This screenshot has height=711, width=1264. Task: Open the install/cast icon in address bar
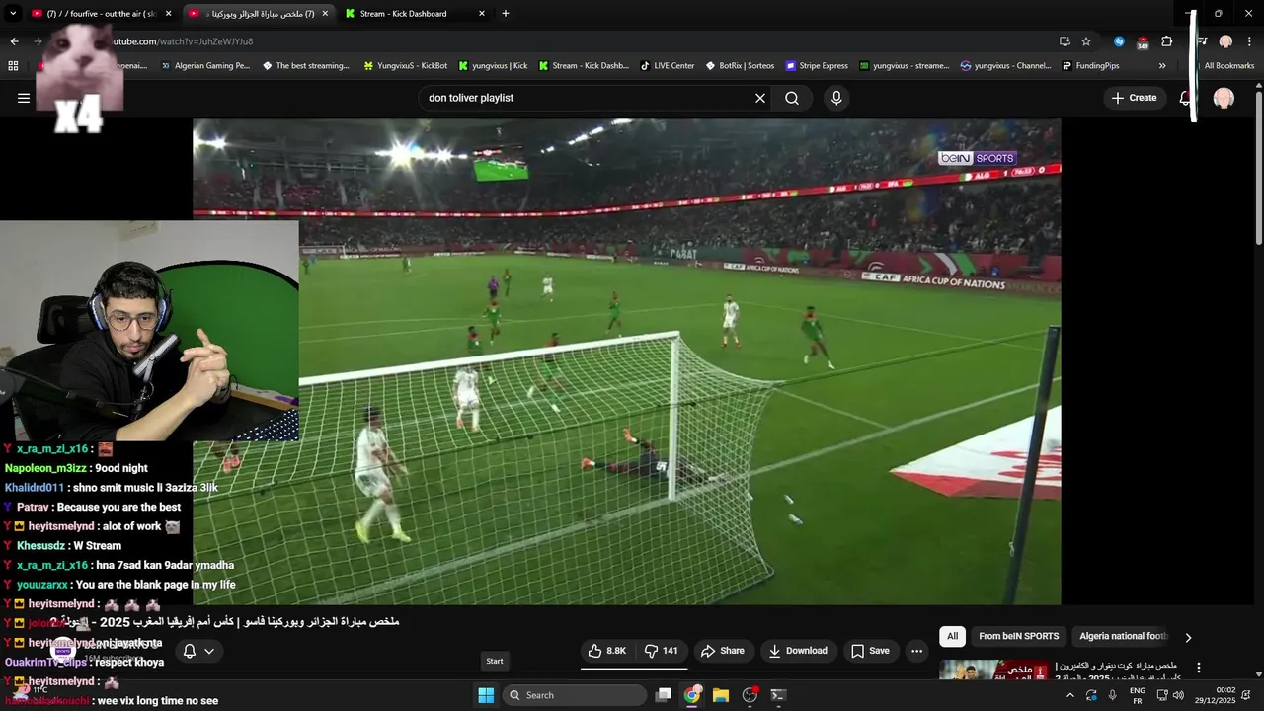point(1065,41)
